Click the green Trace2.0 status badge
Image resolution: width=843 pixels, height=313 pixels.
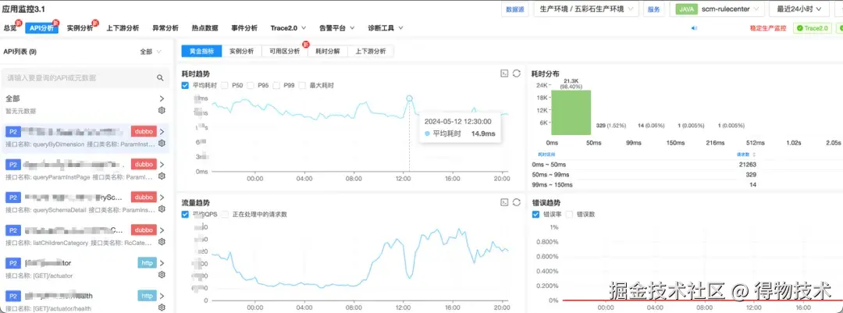click(812, 28)
